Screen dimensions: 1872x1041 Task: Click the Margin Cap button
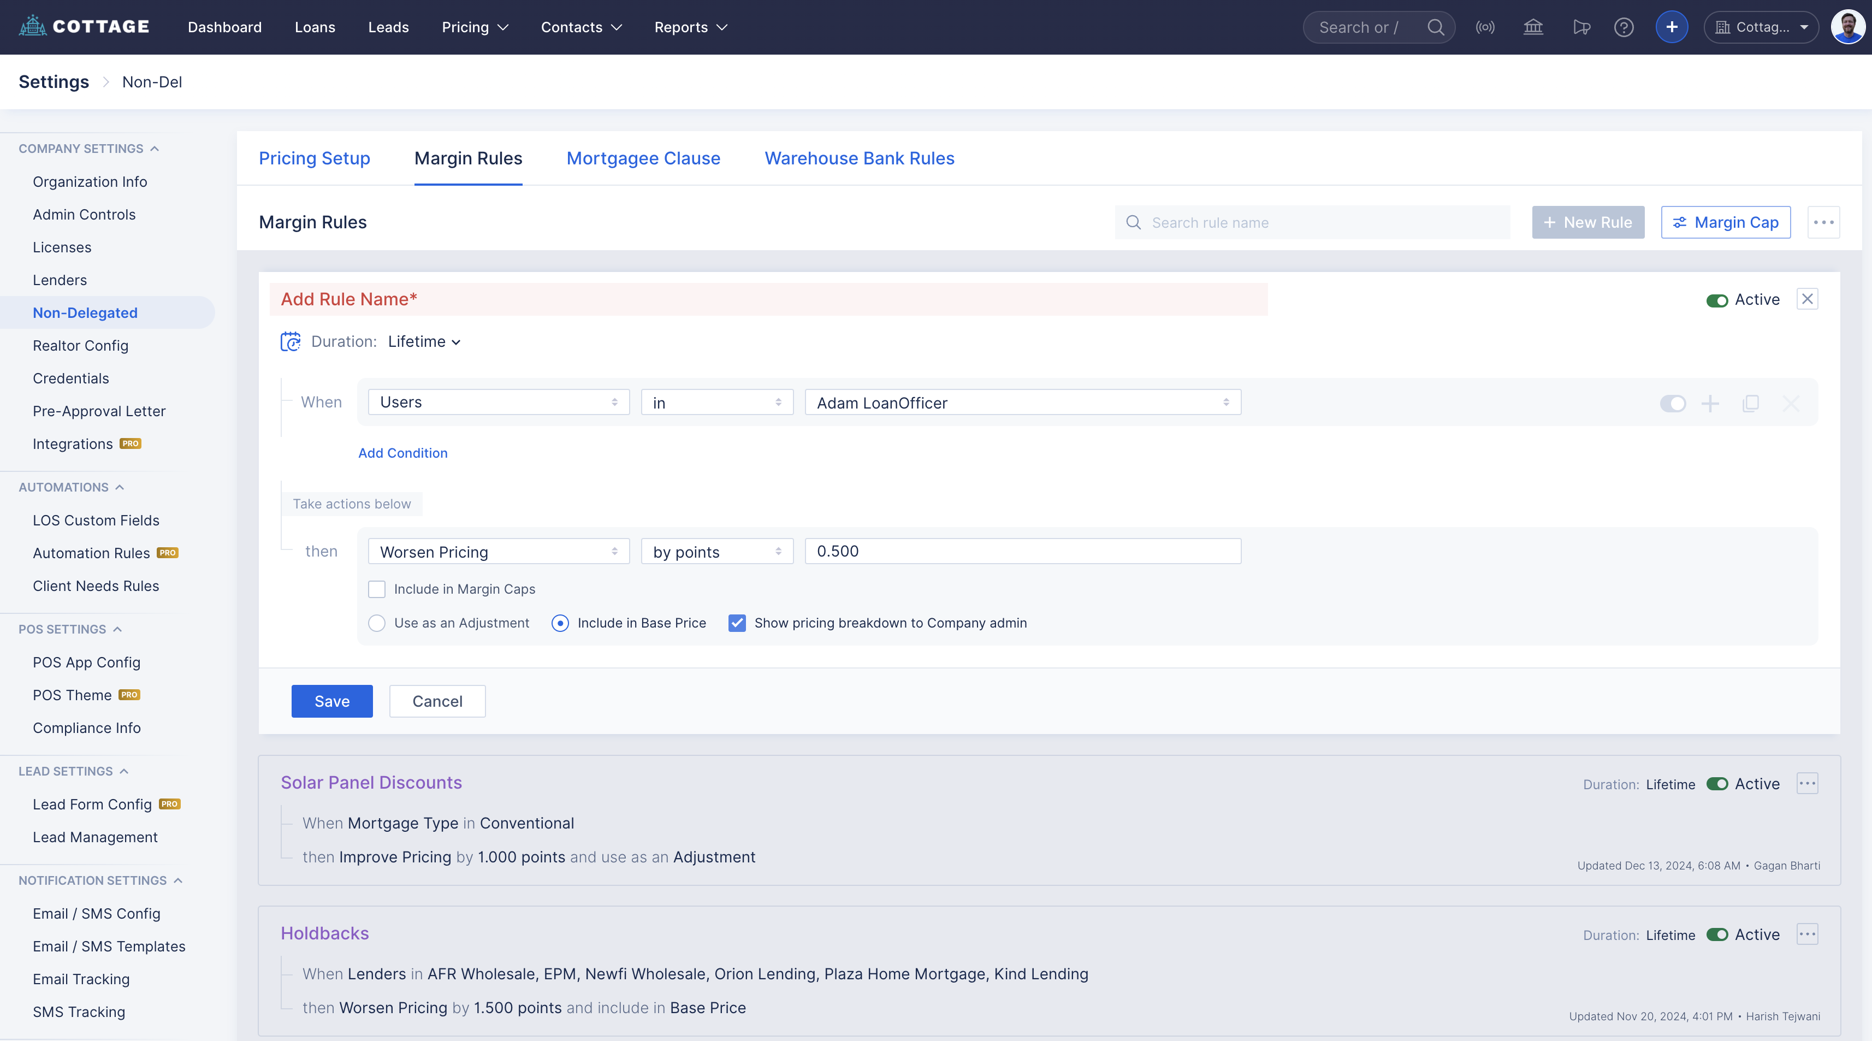pos(1725,222)
